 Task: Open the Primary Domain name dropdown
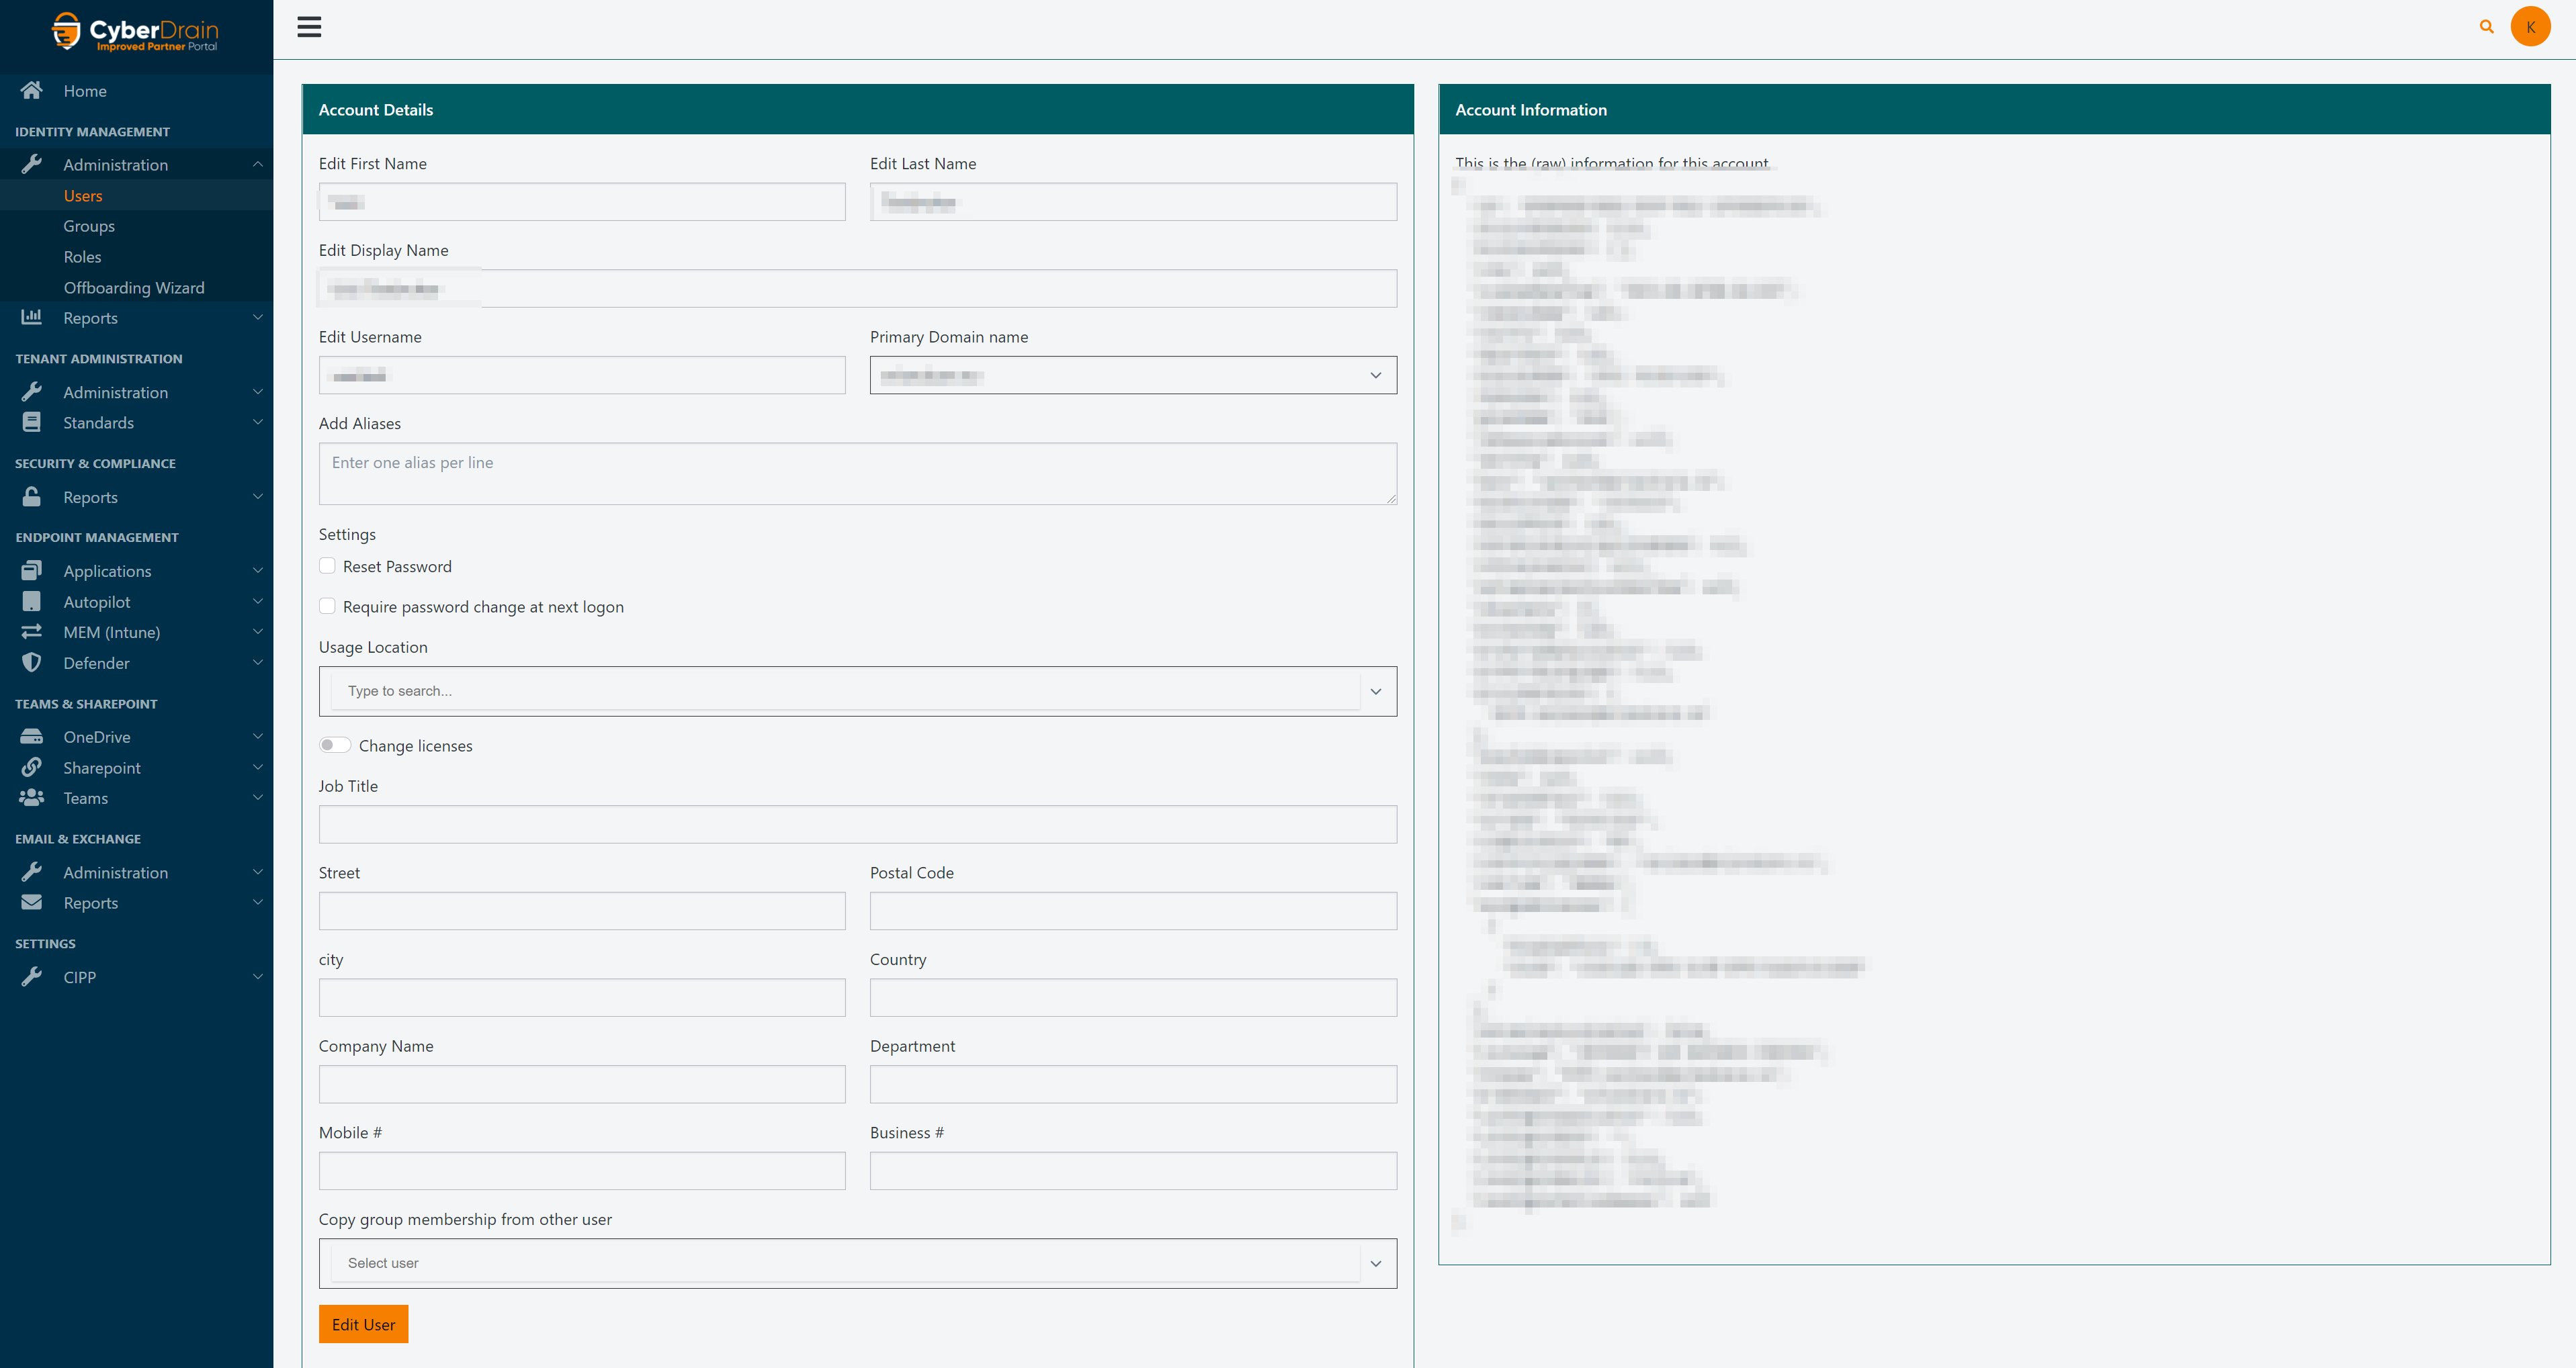tap(1132, 375)
